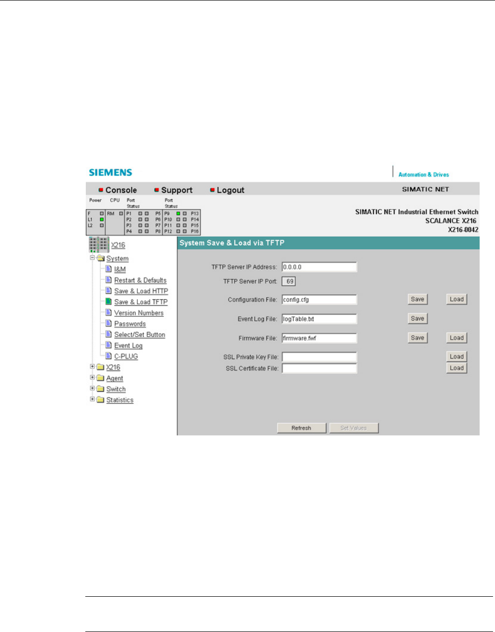Open Version Numbers page

[139, 313]
